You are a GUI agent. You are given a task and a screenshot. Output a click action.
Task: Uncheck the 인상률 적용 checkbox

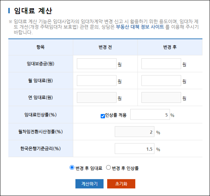103,116
